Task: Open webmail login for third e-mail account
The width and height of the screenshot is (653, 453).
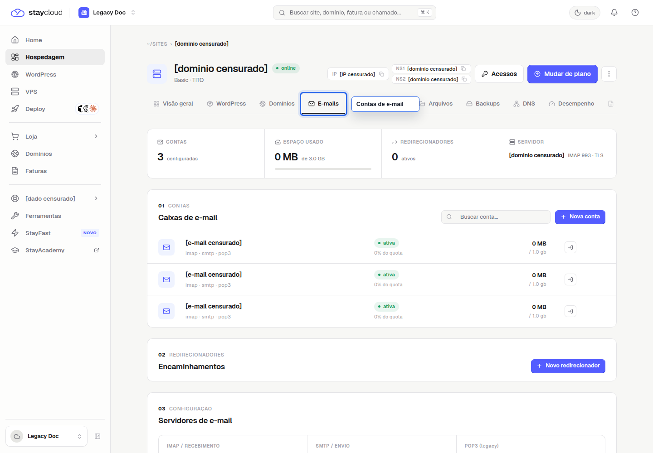Action: (570, 311)
